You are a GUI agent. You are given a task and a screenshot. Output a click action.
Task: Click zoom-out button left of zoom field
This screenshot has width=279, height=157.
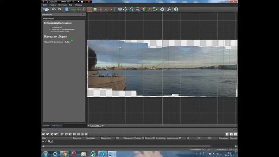(88, 126)
